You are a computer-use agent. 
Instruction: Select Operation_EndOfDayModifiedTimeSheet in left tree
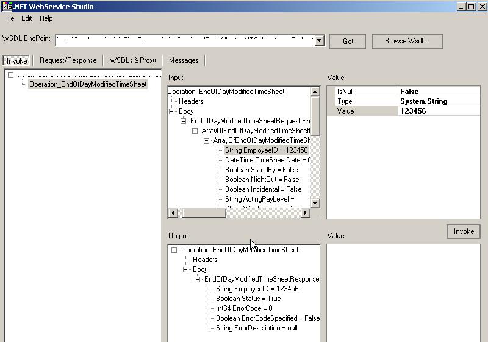(x=88, y=84)
